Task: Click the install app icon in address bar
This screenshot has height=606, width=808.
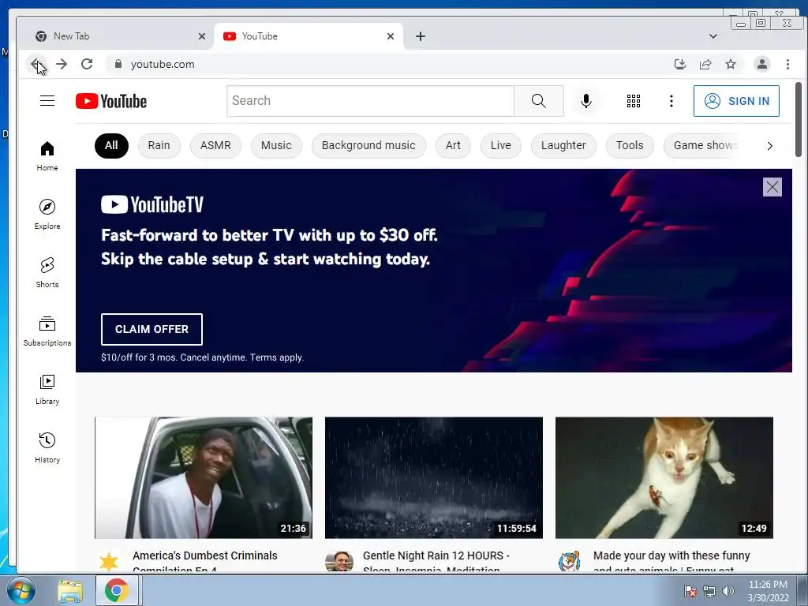Action: [679, 64]
